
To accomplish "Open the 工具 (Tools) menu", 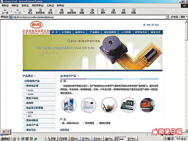I will (50, 5).
